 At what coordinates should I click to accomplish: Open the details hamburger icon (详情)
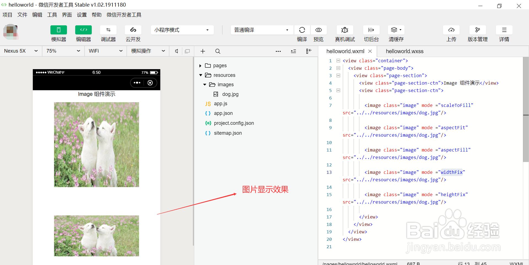(x=504, y=30)
